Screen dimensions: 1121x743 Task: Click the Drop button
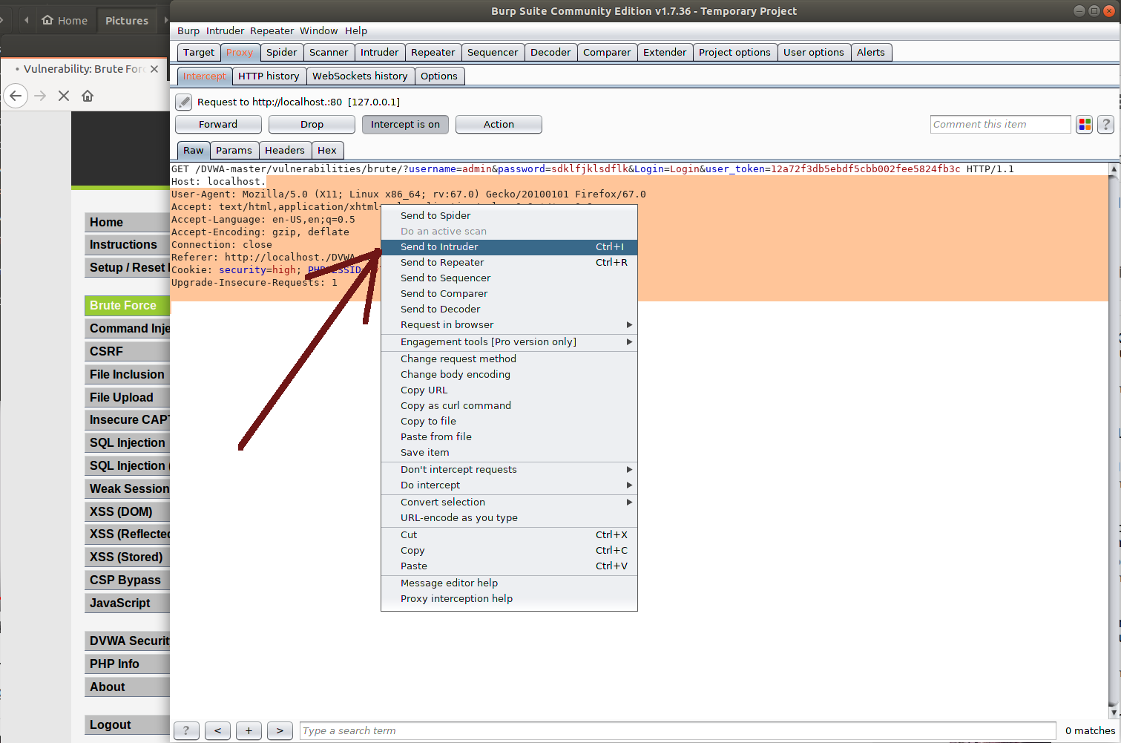pos(312,125)
